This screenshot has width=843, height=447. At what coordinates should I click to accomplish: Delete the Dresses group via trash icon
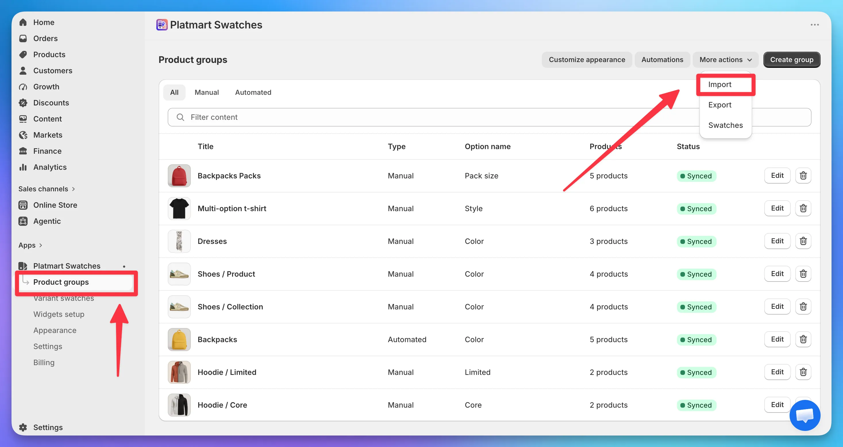pos(803,241)
